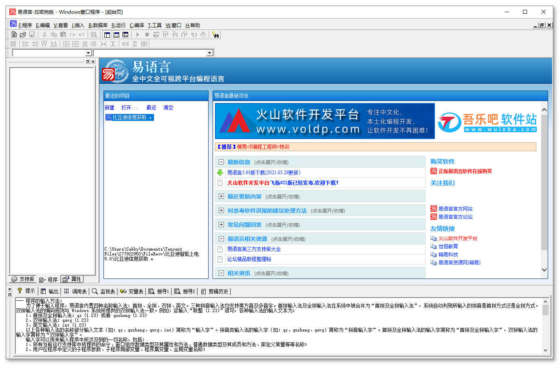Click the same-height sizing icon
Viewport: 559px width, 365px height.
pyautogui.click(x=135, y=44)
